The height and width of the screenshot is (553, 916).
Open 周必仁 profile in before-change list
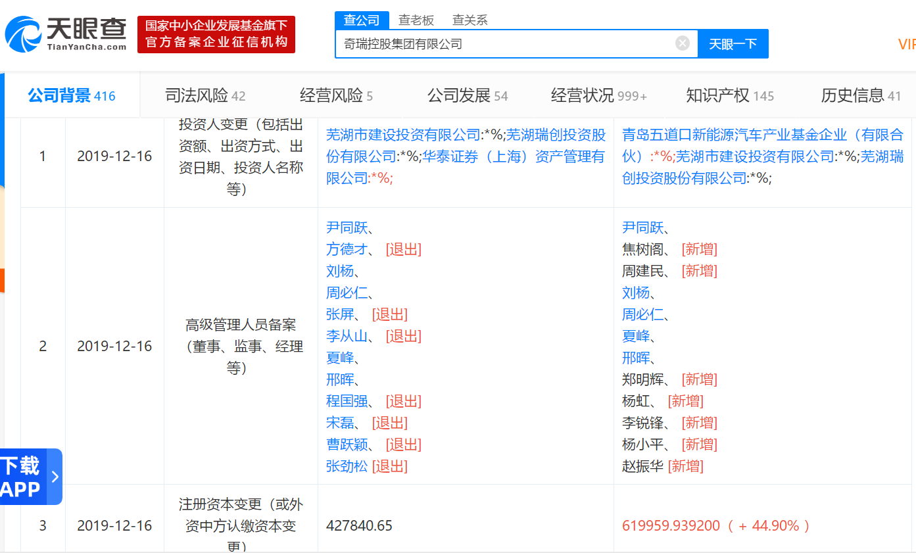tap(347, 293)
